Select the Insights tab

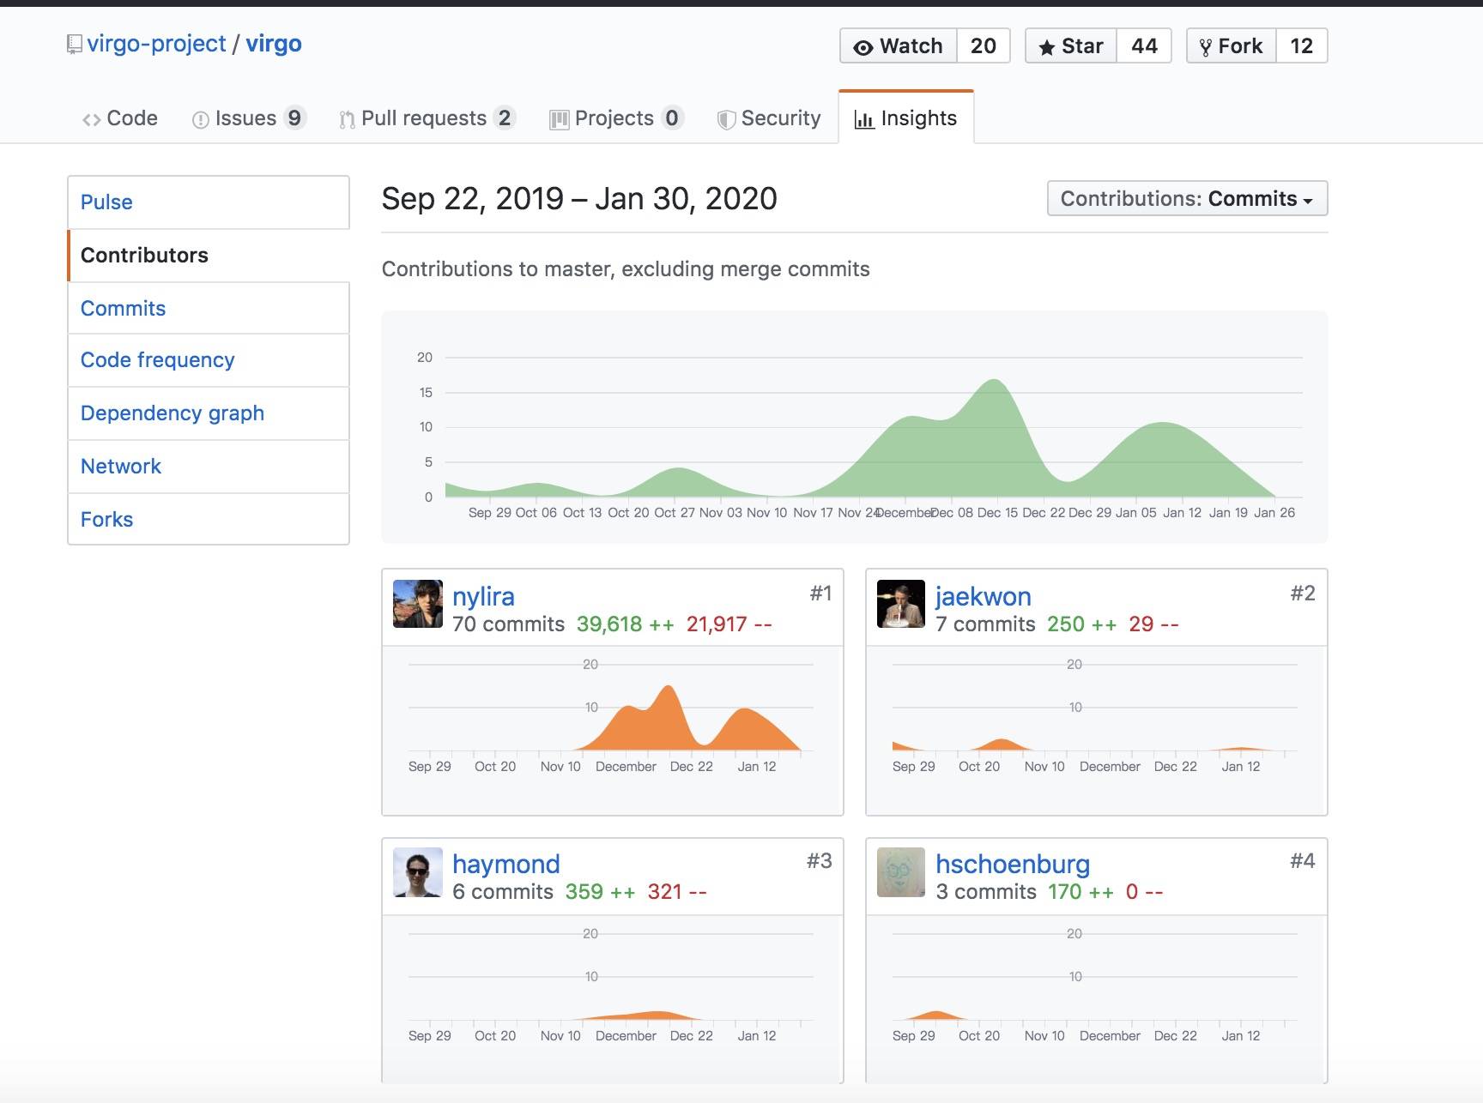tap(906, 118)
